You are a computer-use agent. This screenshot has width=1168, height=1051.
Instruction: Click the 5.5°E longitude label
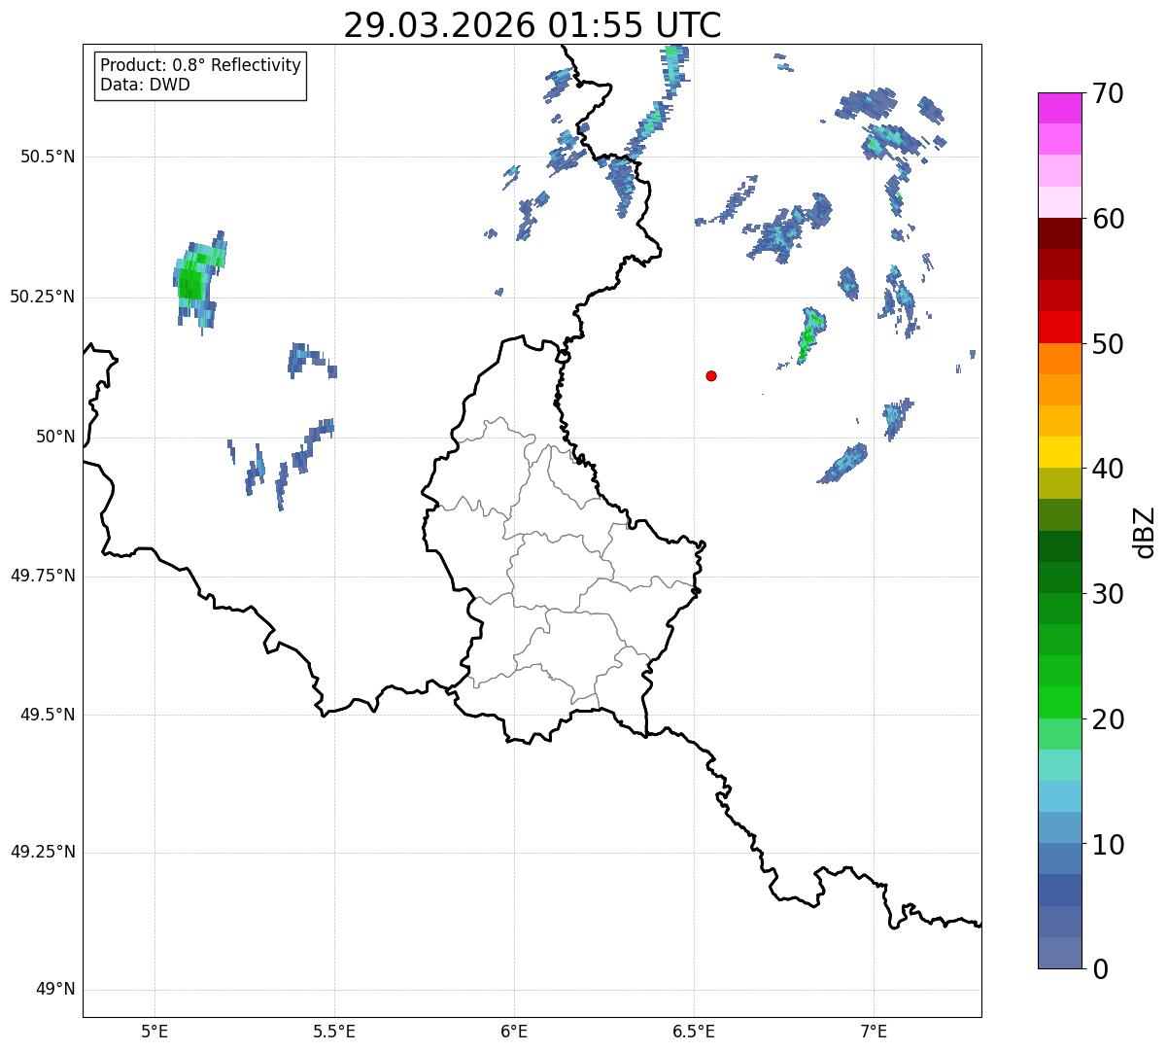334,1031
